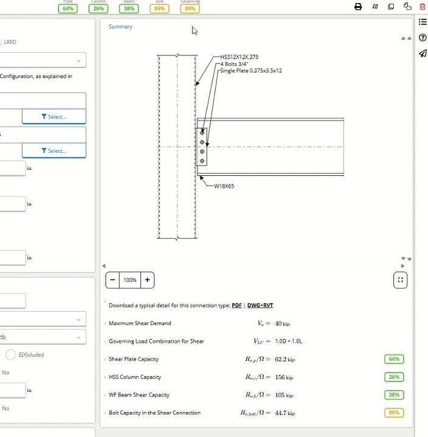Image resolution: width=428 pixels, height=437 pixels.
Task: Click the up-down curved arrows toolbar icon
Action: [375, 7]
